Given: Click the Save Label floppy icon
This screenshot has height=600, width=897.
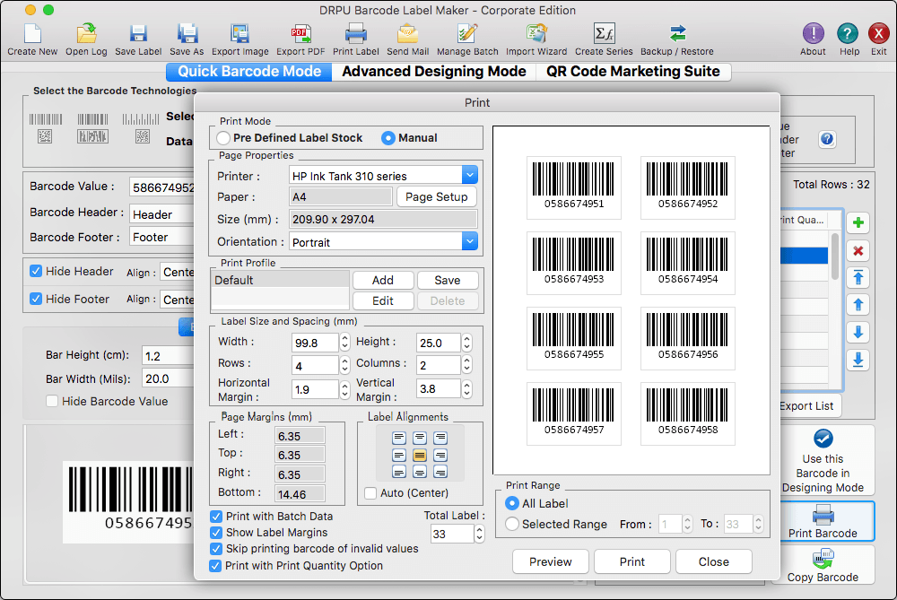Looking at the screenshot, I should click(138, 34).
